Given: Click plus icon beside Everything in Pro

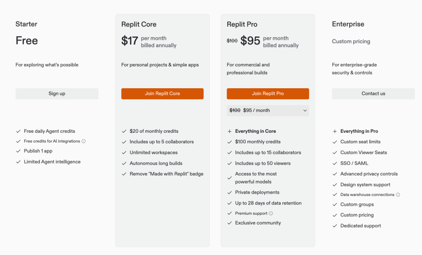Looking at the screenshot, I should pos(335,132).
